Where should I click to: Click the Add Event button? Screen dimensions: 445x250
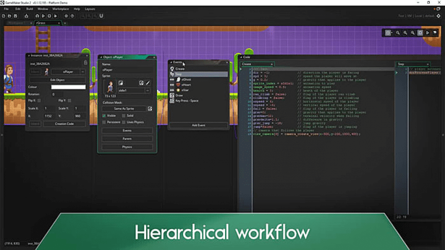[x=198, y=125]
